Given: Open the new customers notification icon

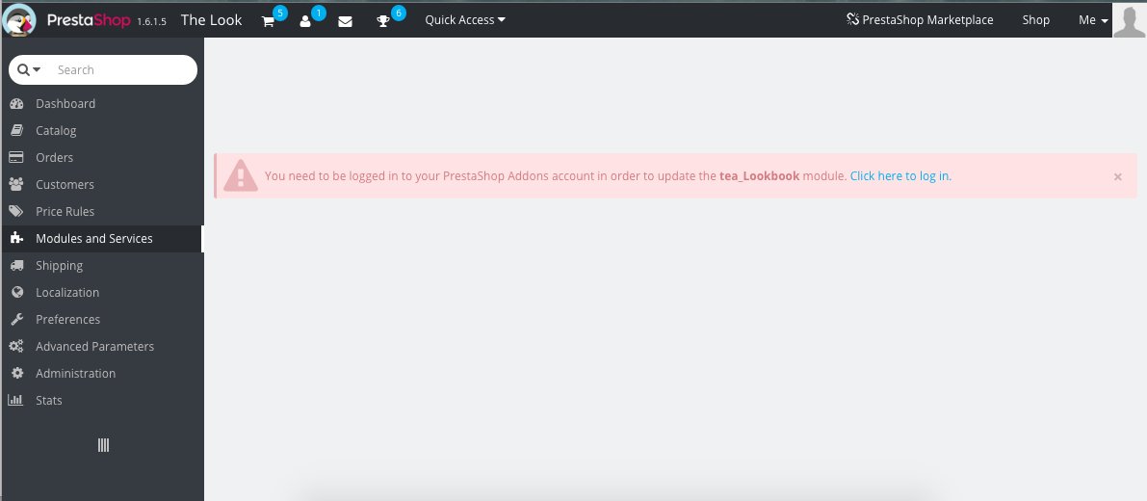Looking at the screenshot, I should (x=305, y=21).
